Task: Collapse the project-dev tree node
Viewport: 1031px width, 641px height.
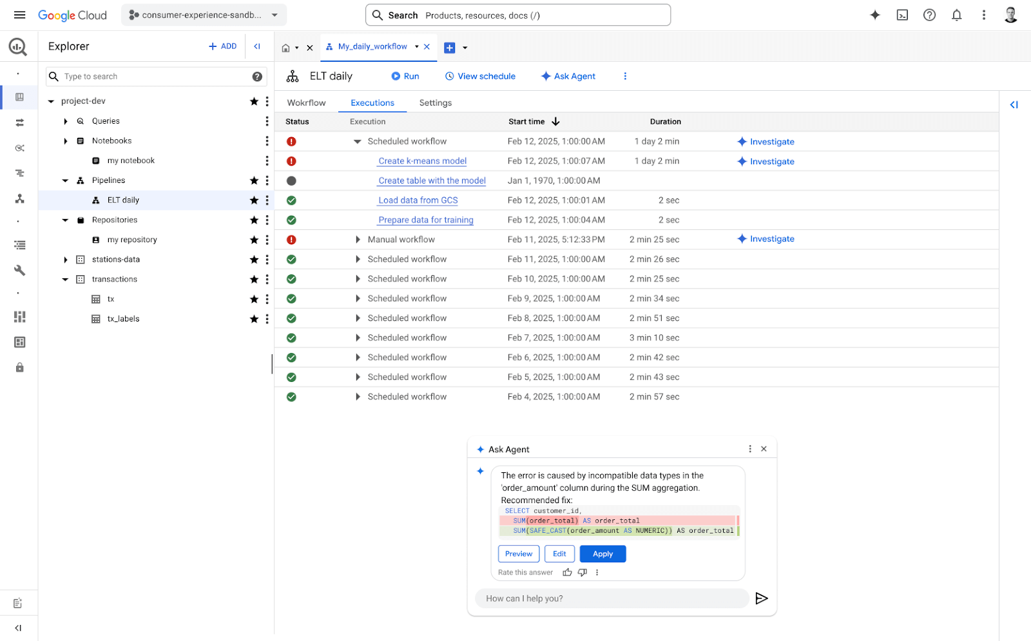Action: (x=51, y=101)
